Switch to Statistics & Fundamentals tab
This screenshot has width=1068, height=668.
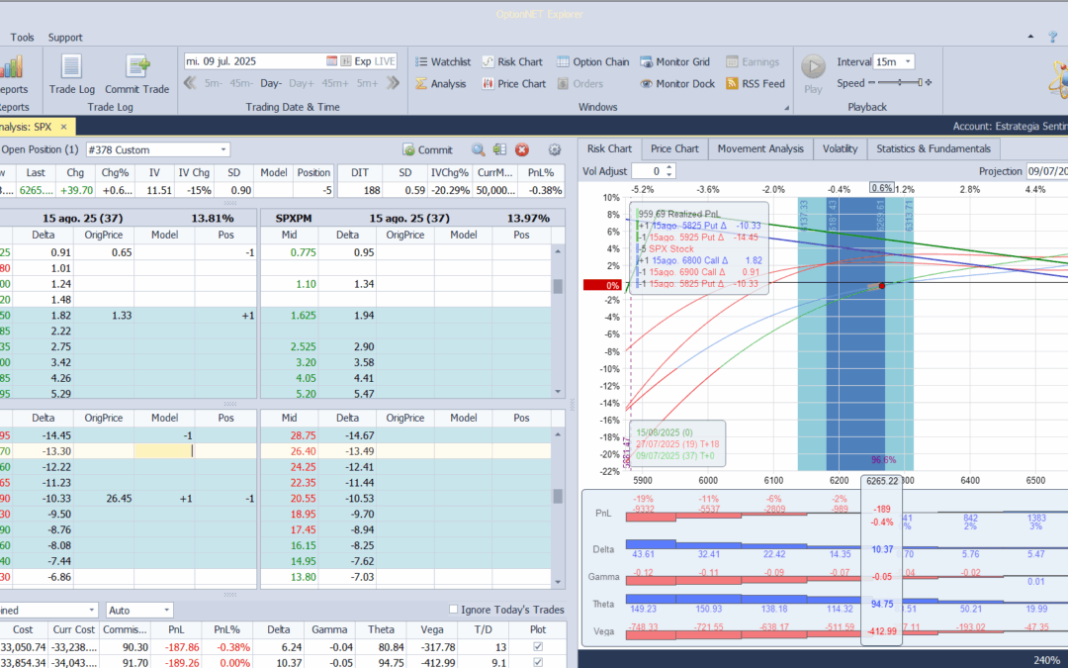point(934,148)
